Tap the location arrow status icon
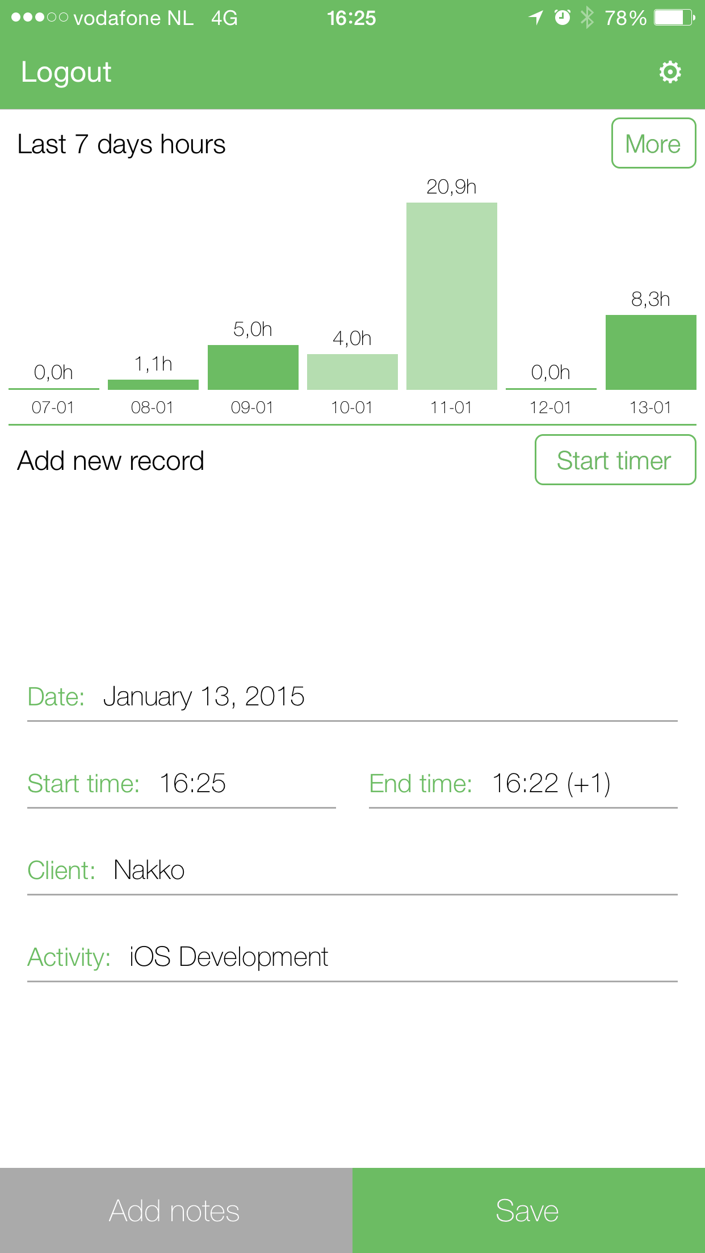Screen dimensions: 705x1253 point(536,18)
